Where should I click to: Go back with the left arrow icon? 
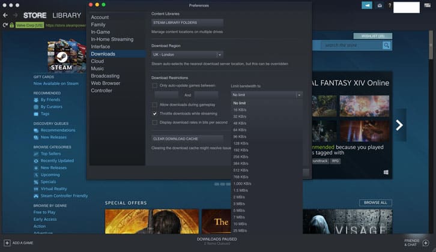pyautogui.click(x=5, y=15)
